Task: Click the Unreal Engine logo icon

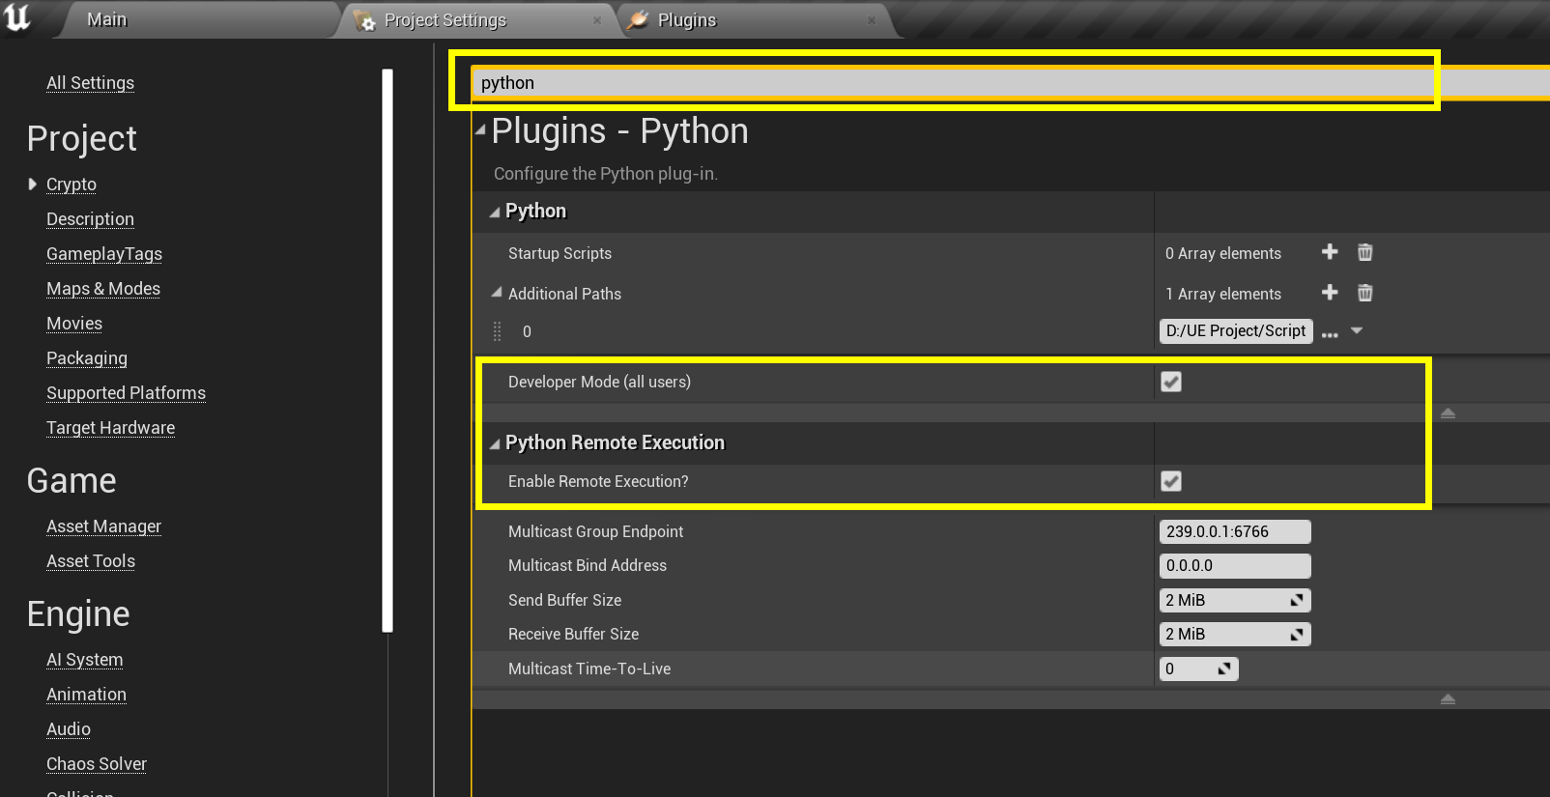Action: point(17,17)
